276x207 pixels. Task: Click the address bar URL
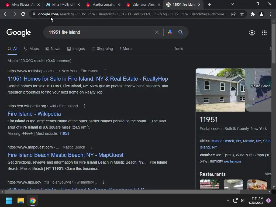[133, 14]
